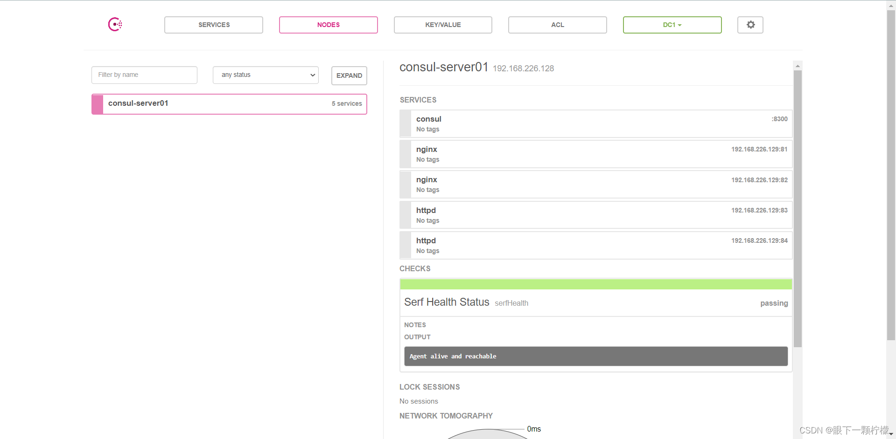Image resolution: width=896 pixels, height=439 pixels.
Task: Open the ACL tab
Action: (558, 25)
